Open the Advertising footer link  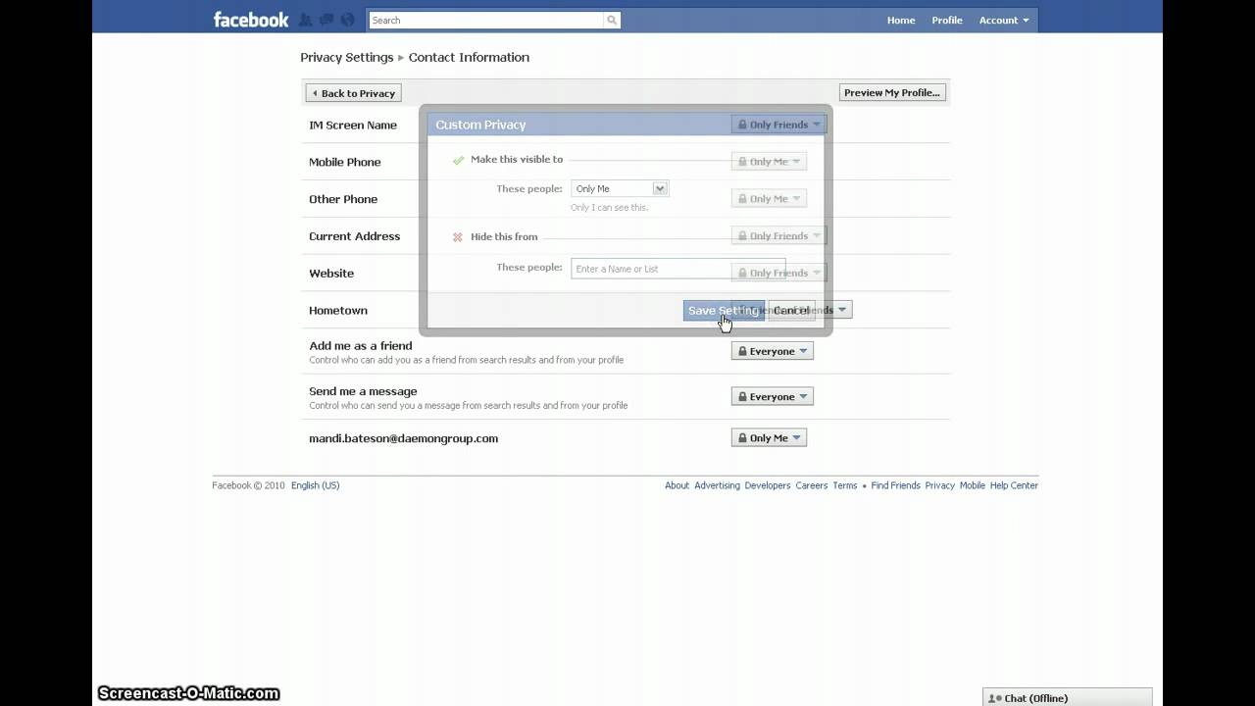(x=717, y=485)
